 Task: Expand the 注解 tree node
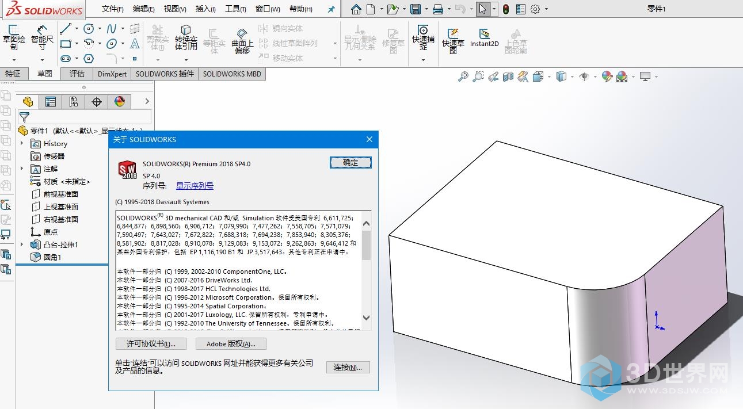(x=22, y=169)
